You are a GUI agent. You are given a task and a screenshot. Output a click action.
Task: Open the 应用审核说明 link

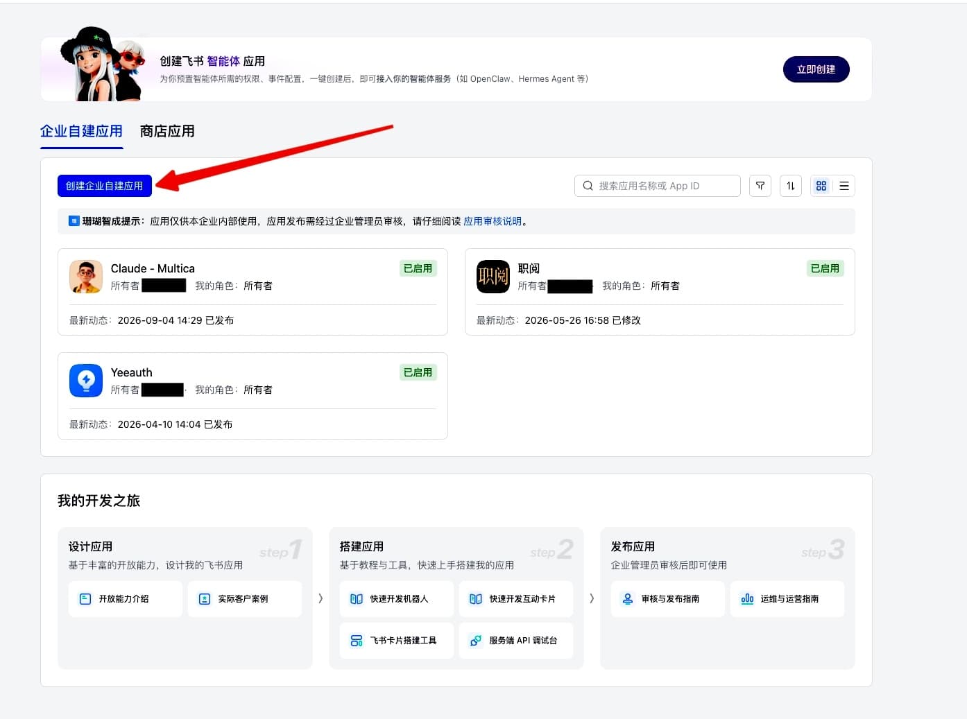(x=493, y=221)
